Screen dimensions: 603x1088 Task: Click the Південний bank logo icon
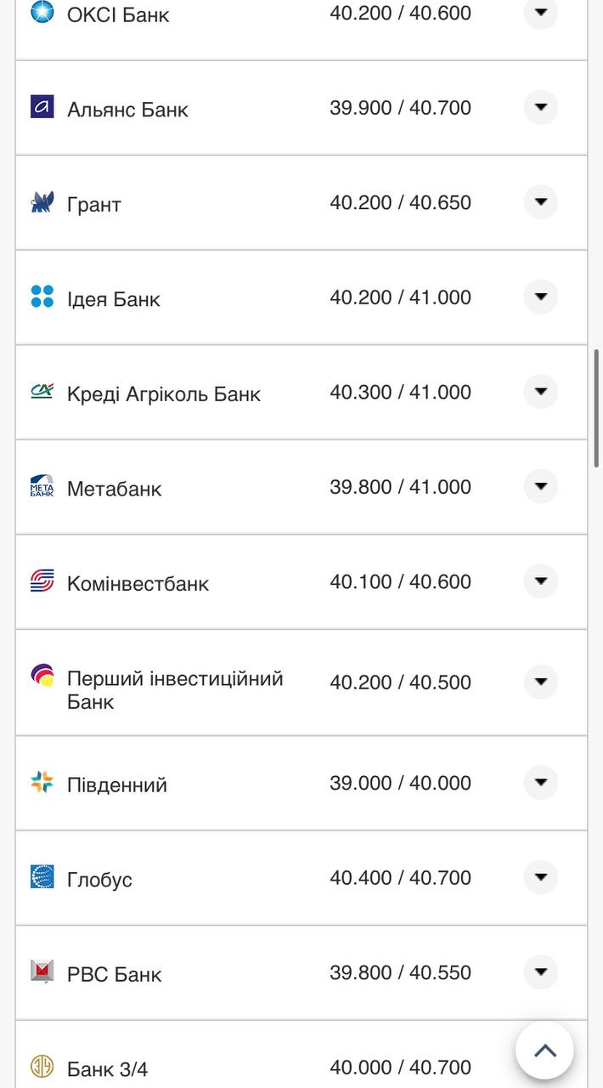pyautogui.click(x=42, y=782)
